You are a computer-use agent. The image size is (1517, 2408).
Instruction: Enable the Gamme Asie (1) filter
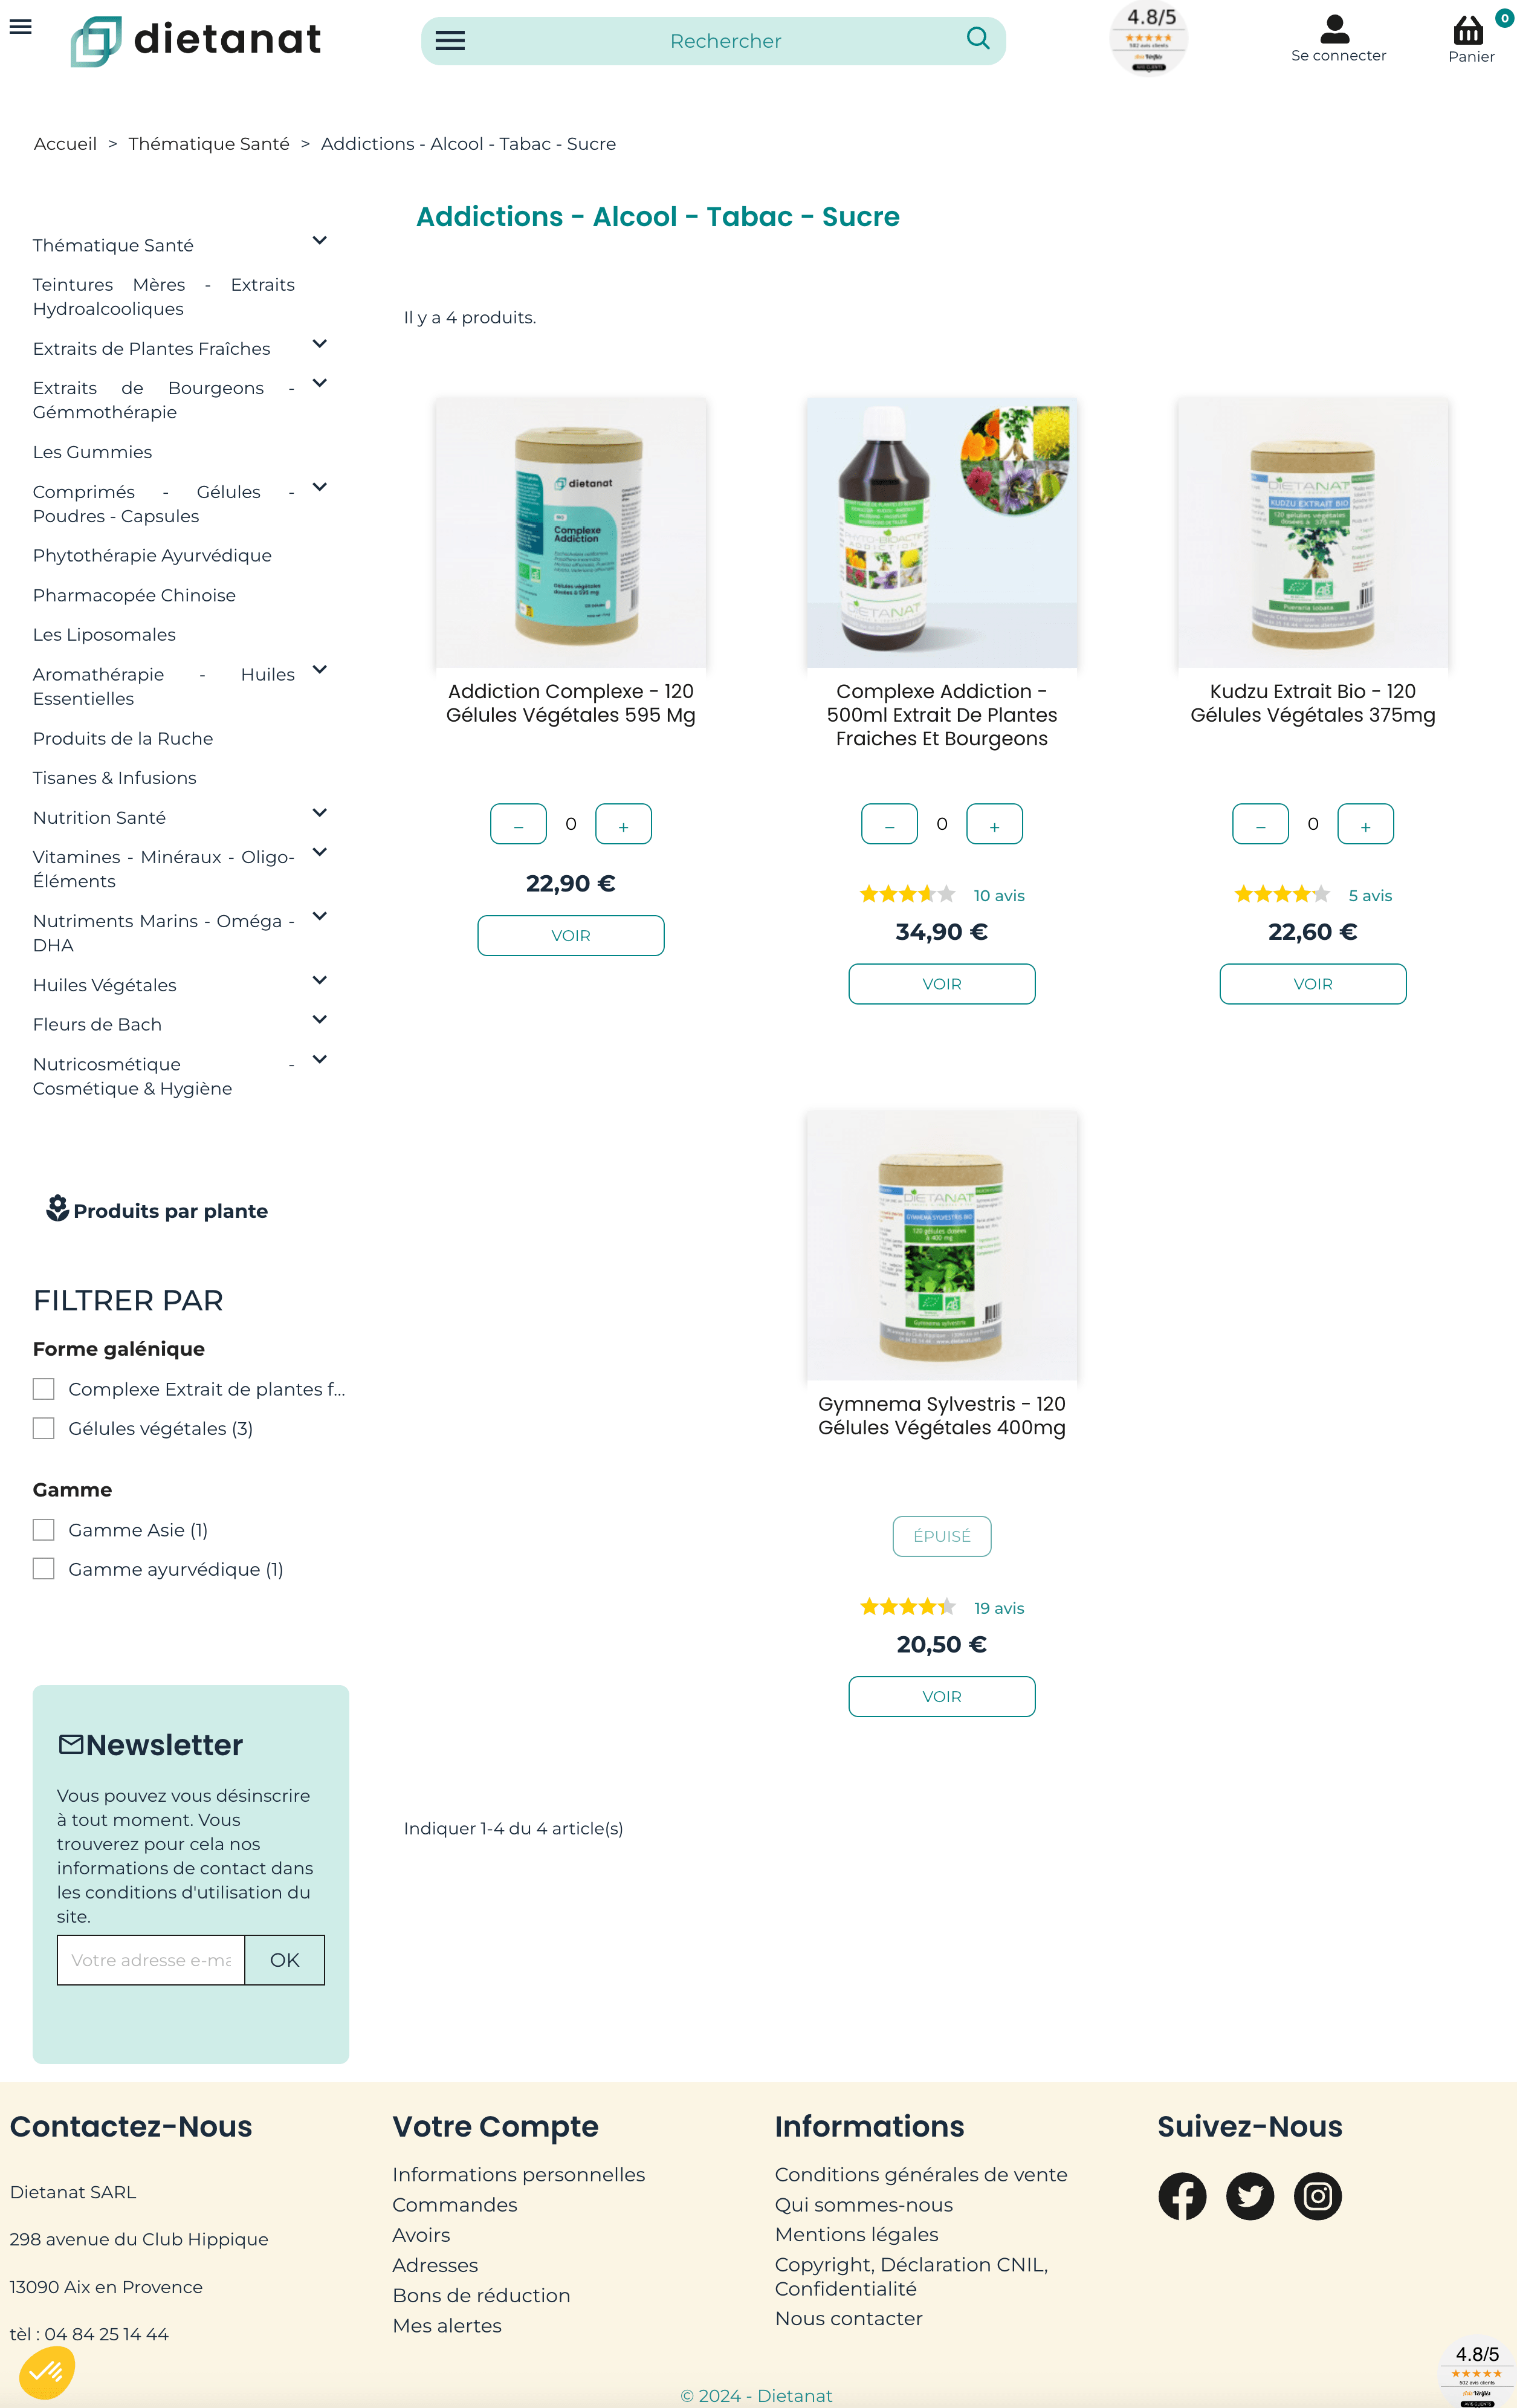44,1530
